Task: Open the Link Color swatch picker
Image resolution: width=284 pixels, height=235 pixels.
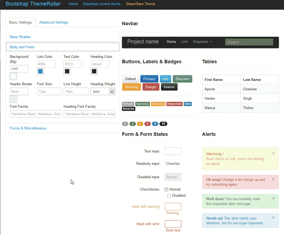Action: point(40,71)
